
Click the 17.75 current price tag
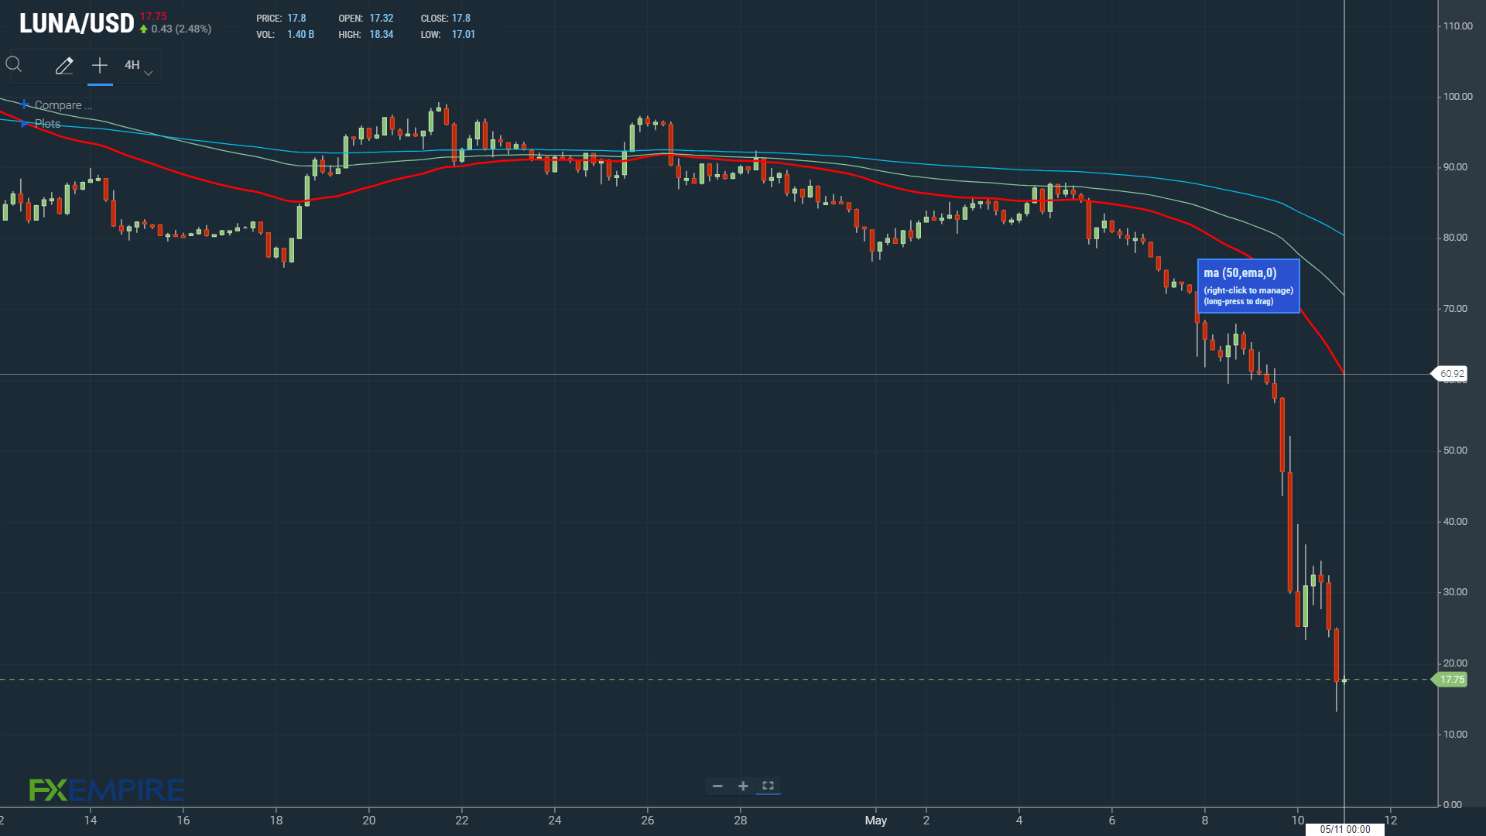[1451, 680]
